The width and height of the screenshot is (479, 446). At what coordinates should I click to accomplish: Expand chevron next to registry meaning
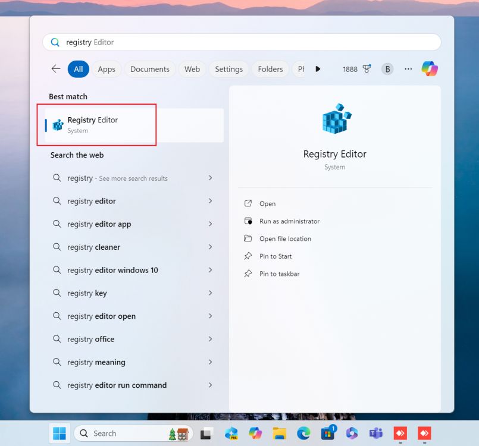[x=210, y=362]
